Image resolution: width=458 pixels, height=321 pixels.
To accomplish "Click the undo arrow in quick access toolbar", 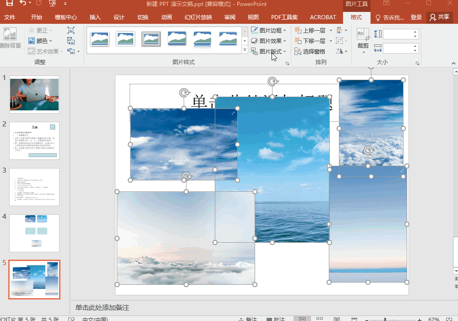I will (22, 4).
